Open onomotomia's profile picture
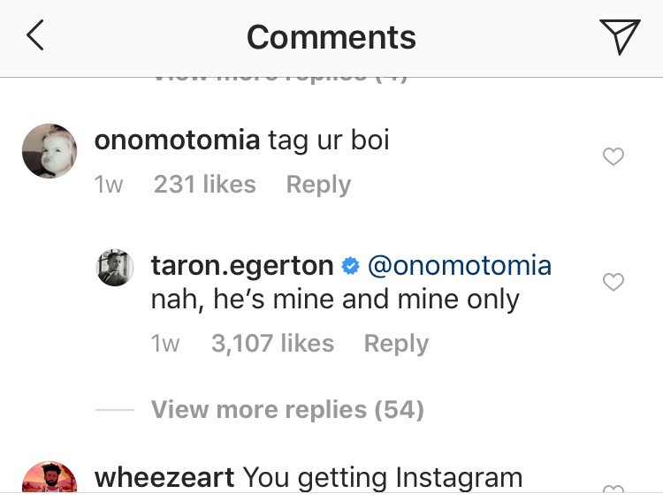Image resolution: width=663 pixels, height=501 pixels. tap(50, 151)
